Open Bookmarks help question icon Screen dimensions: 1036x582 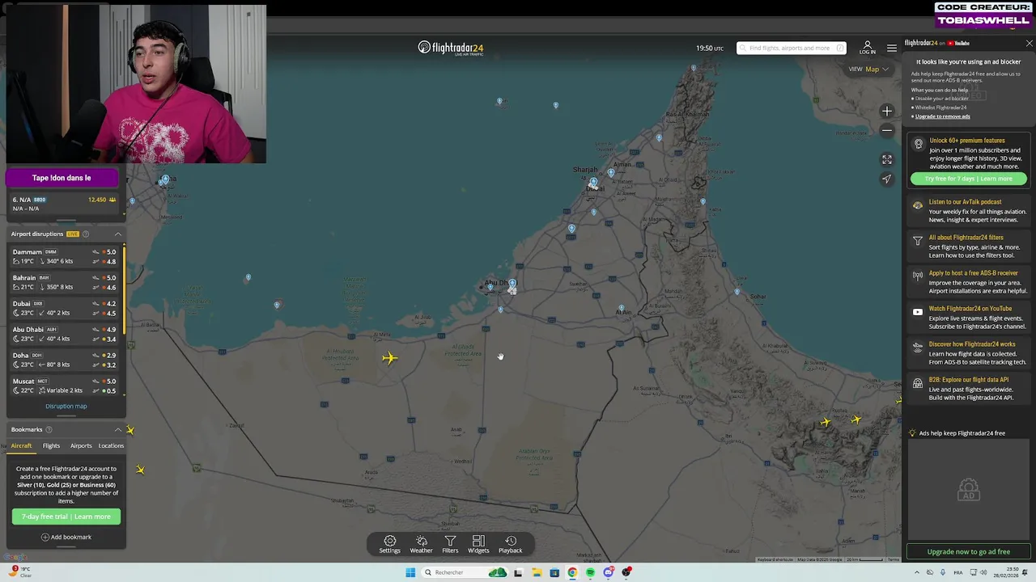coord(49,429)
